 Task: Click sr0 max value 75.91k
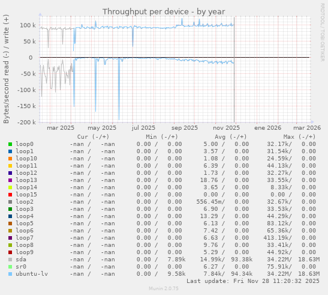point(278,267)
